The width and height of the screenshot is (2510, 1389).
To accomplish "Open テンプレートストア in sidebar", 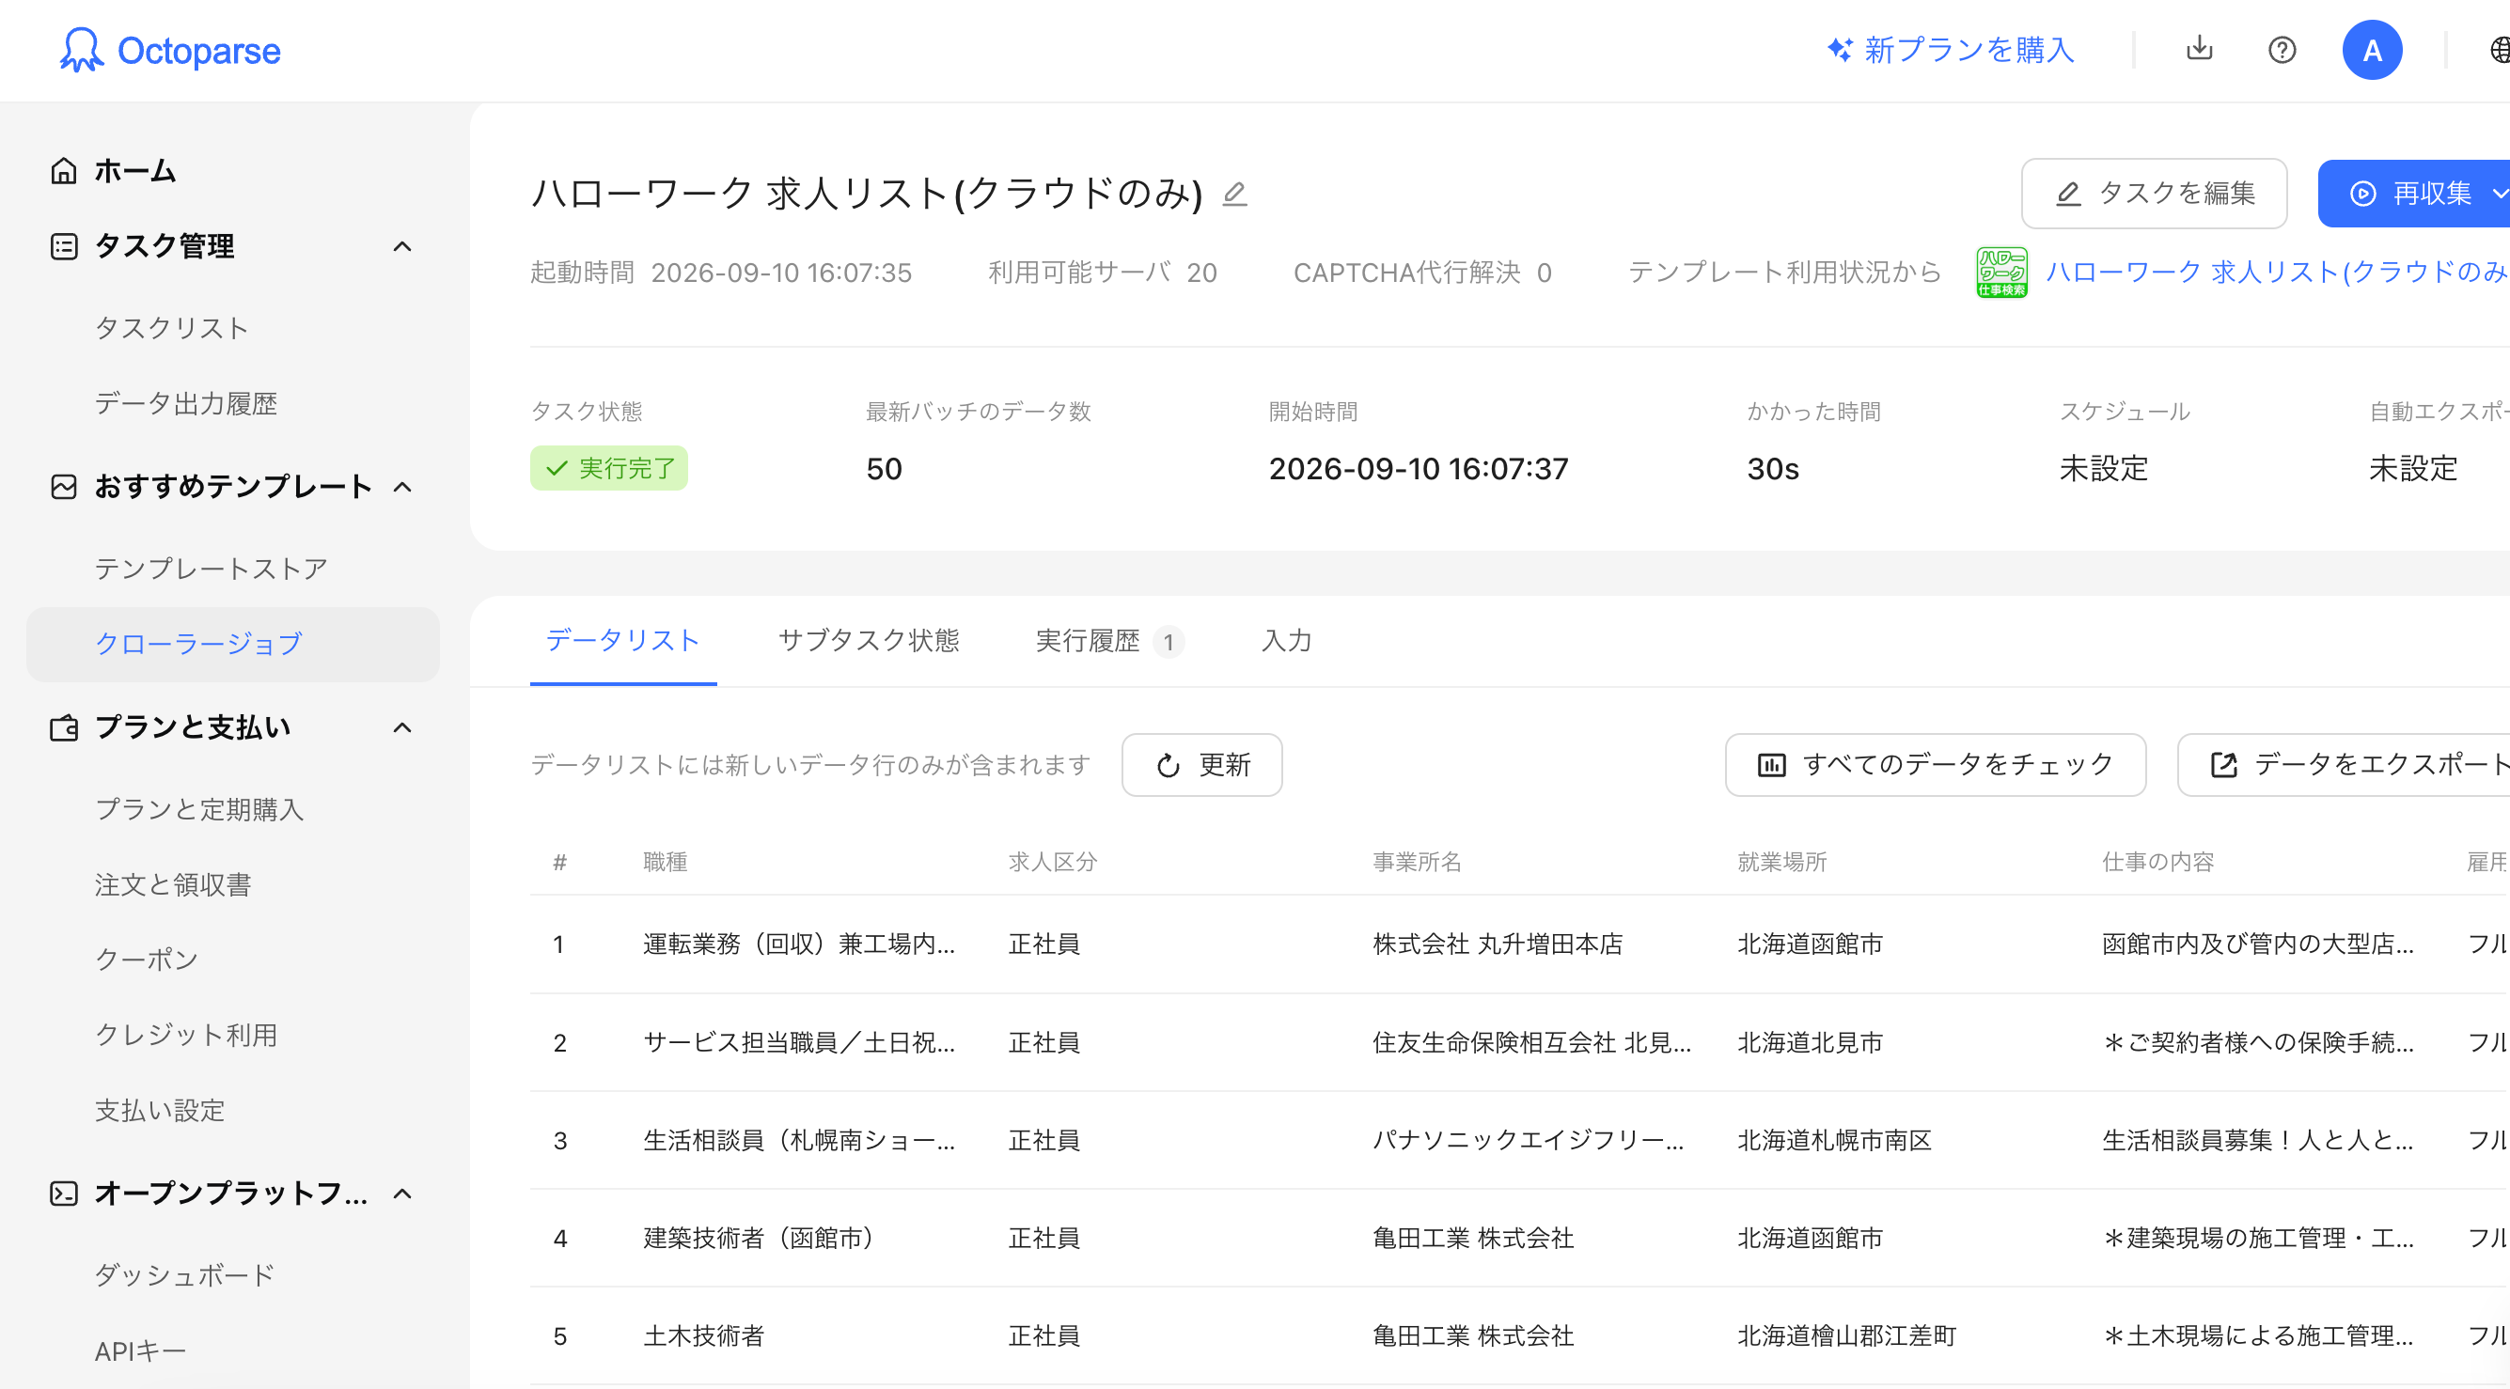I will pyautogui.click(x=211, y=568).
